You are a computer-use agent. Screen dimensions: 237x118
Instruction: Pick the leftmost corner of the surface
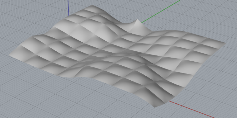click(x=9, y=55)
